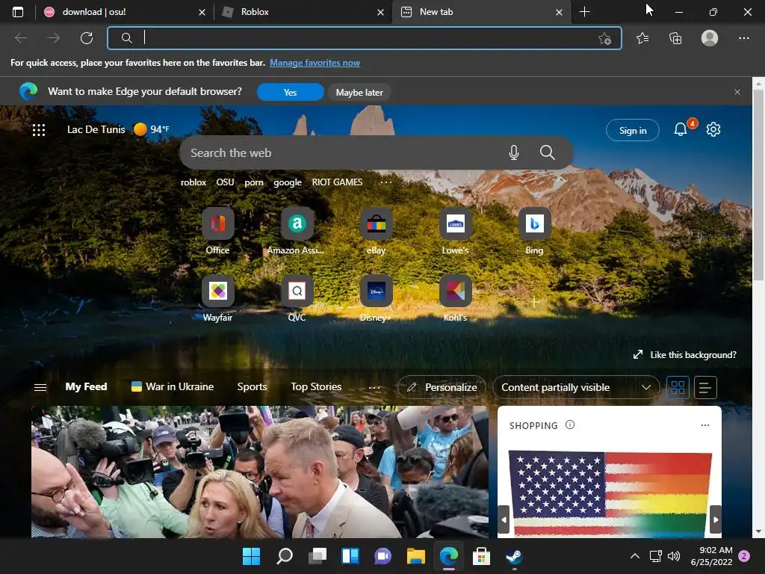Click the web search magnifier icon
The image size is (765, 574).
pos(548,152)
